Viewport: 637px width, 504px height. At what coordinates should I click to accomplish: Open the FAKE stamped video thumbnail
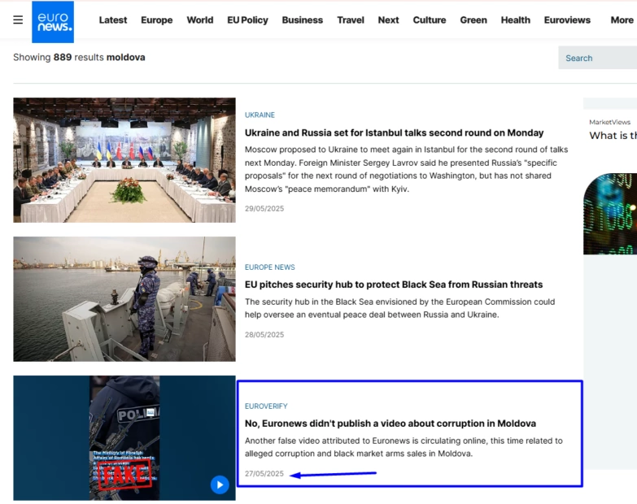pyautogui.click(x=124, y=438)
